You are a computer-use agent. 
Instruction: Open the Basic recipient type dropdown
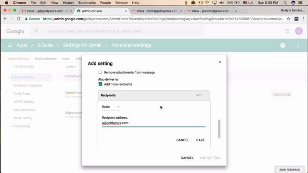(x=111, y=107)
